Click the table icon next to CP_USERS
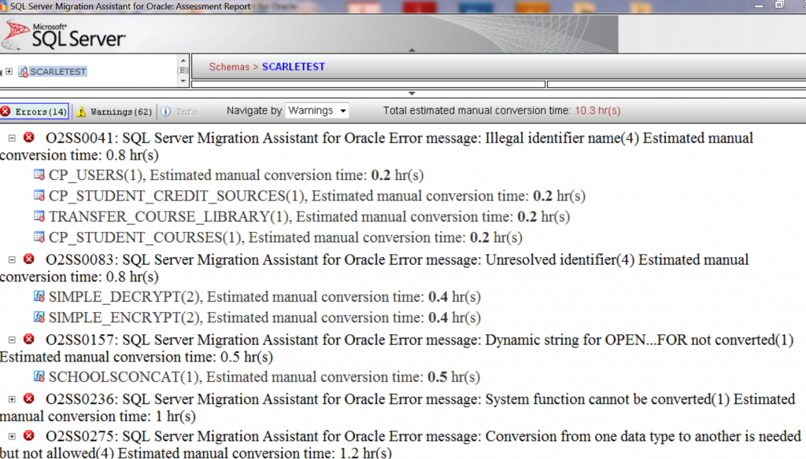Image resolution: width=806 pixels, height=459 pixels. click(x=39, y=174)
